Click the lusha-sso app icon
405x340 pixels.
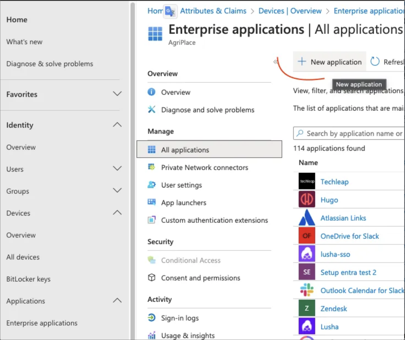(x=307, y=254)
